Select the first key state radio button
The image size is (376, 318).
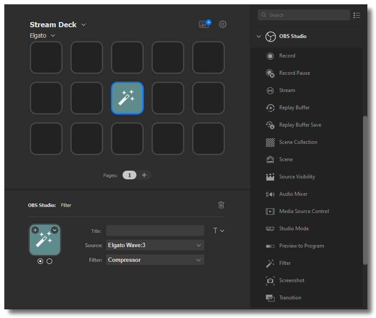tap(40, 261)
